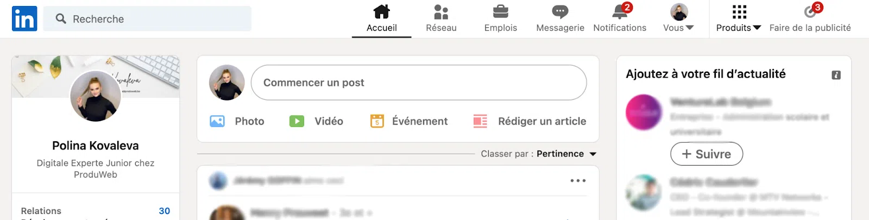The width and height of the screenshot is (869, 220).
Task: Select the Accueil home tab
Action: [381, 18]
